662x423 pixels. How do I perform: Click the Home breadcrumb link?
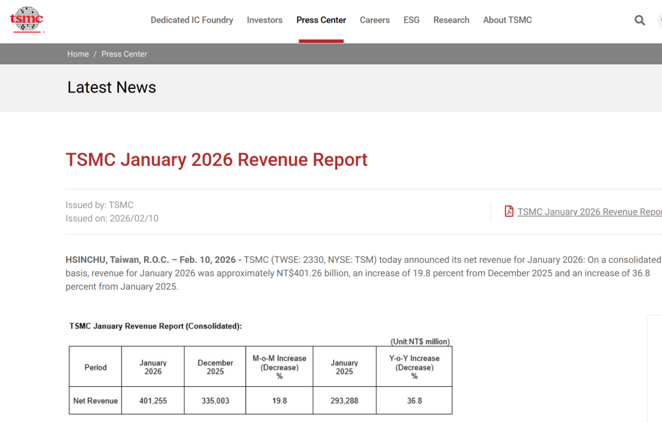click(78, 54)
